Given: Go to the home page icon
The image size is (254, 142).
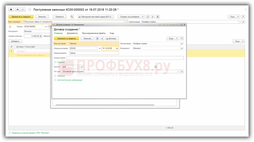Looking at the screenshot, I should pos(11,9).
